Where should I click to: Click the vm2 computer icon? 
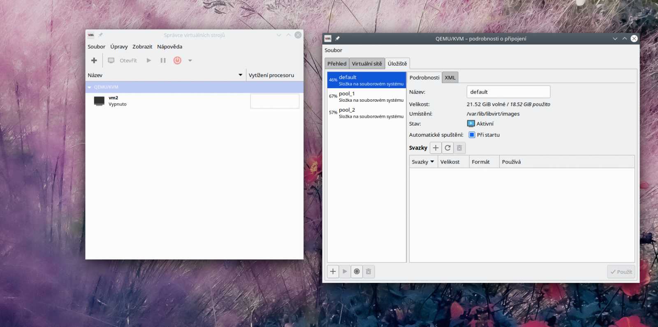99,101
